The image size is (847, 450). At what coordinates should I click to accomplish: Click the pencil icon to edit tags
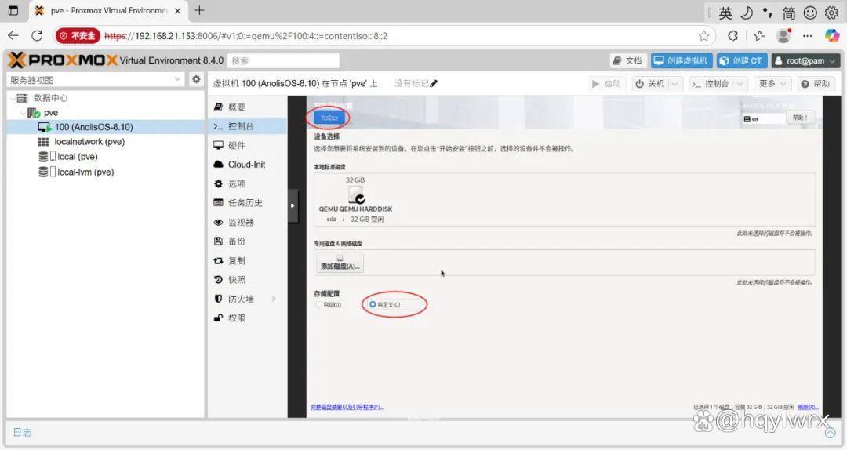coord(434,83)
